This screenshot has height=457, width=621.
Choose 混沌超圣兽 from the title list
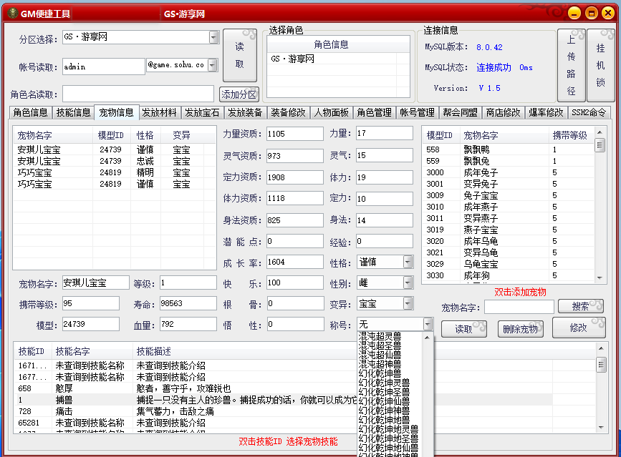pyautogui.click(x=380, y=345)
